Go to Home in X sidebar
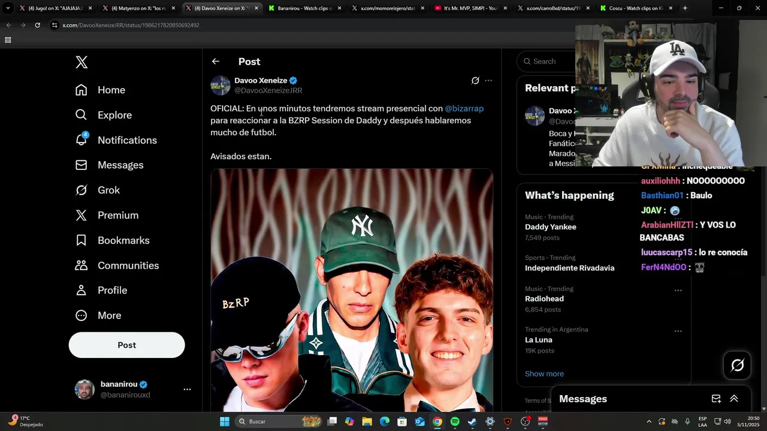This screenshot has width=767, height=431. [100, 90]
